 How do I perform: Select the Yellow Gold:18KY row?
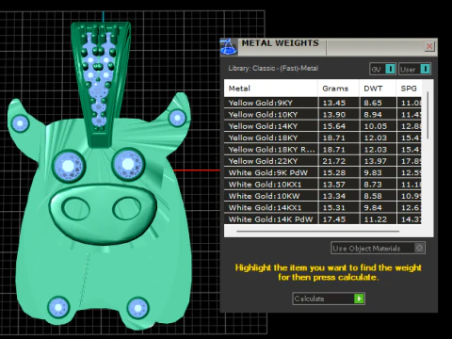tap(323, 137)
